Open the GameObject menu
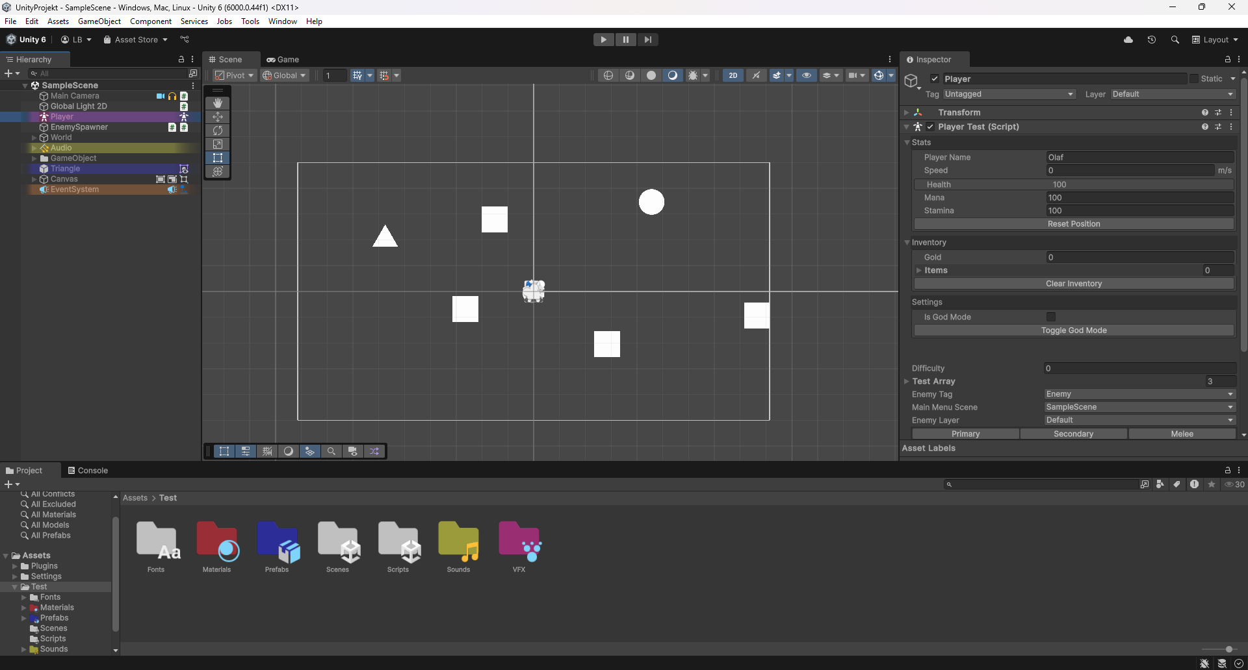This screenshot has width=1248, height=670. 99,21
